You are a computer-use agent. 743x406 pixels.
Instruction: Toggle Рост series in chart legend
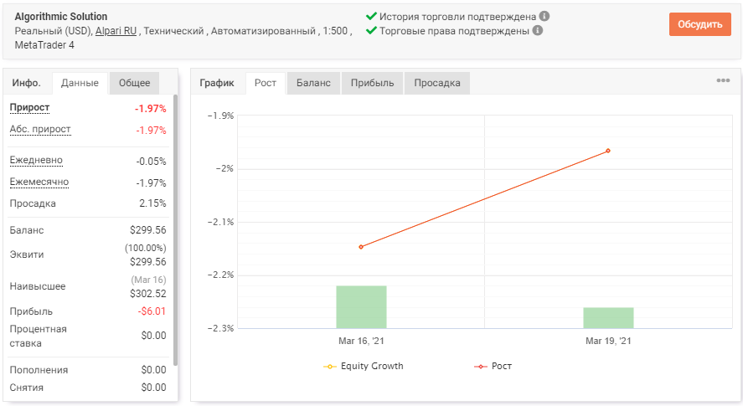click(493, 366)
